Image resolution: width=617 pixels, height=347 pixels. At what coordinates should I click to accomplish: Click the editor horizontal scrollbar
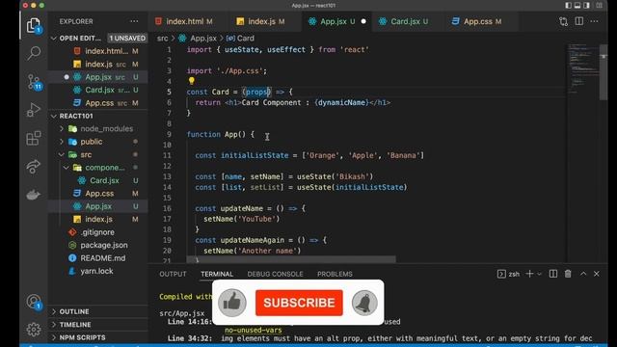pyautogui.click(x=291, y=259)
